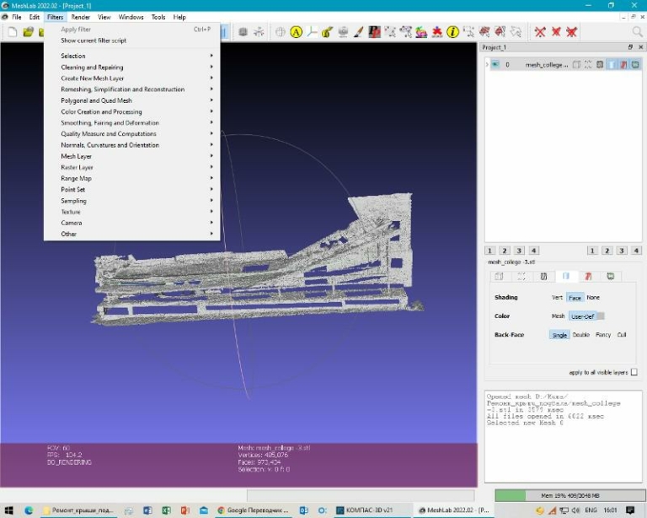Screen dimensions: 647x518
Task: Choose 'Show current filter script' menu entry
Action: tap(94, 40)
